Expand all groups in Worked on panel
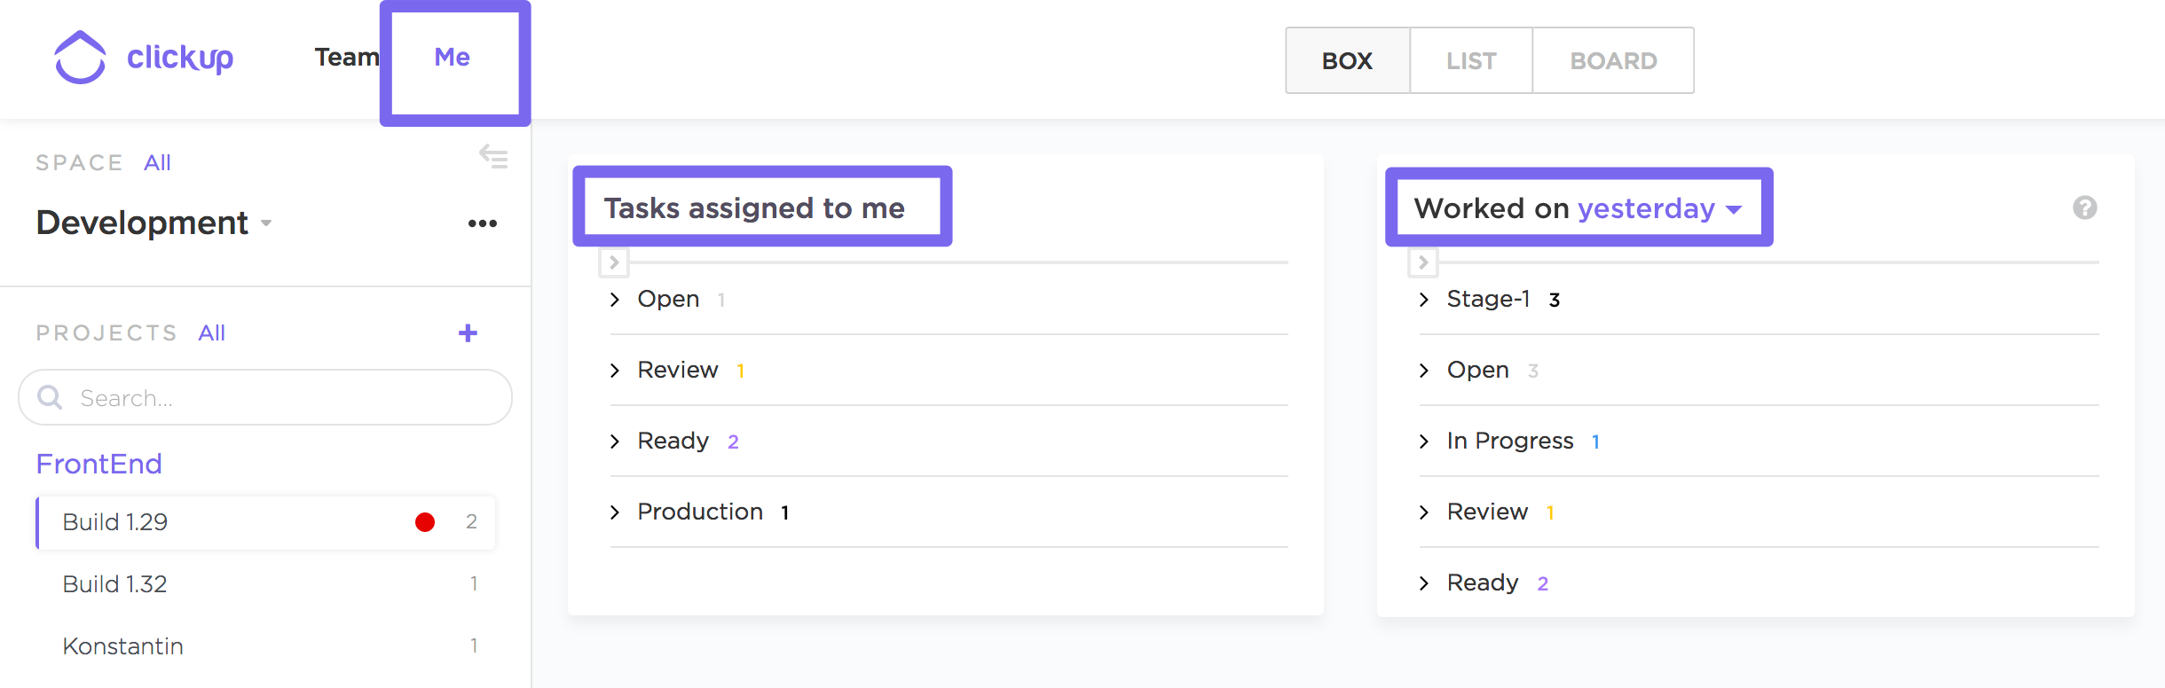 (x=1423, y=262)
